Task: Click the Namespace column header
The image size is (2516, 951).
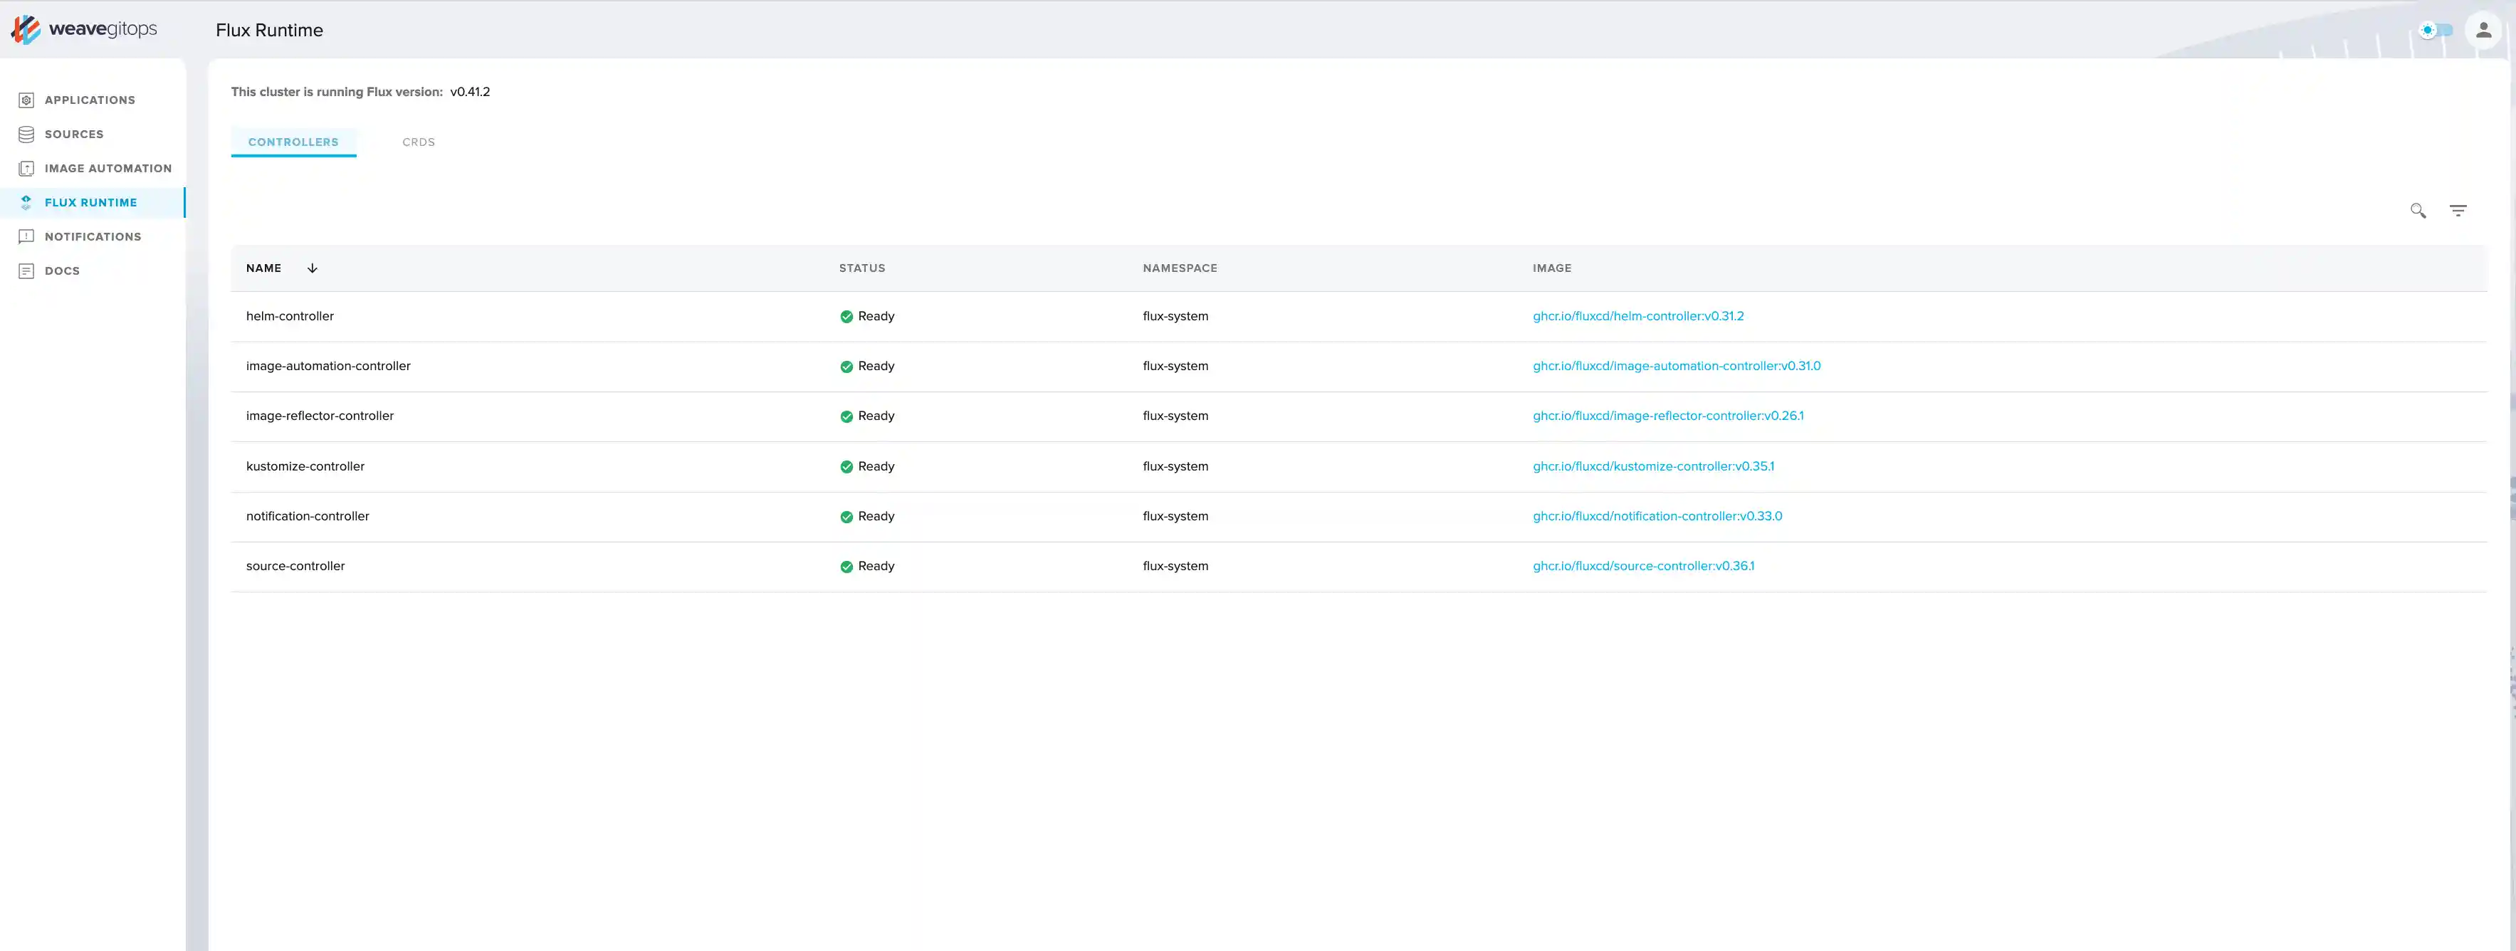Action: pyautogui.click(x=1179, y=268)
